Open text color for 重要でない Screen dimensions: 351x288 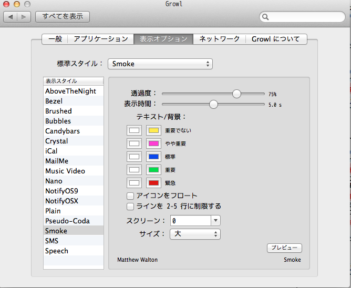[134, 130]
